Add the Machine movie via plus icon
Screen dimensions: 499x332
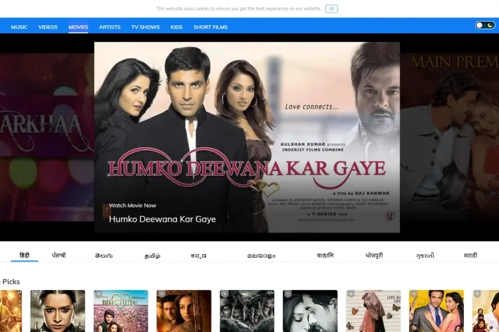98,294
